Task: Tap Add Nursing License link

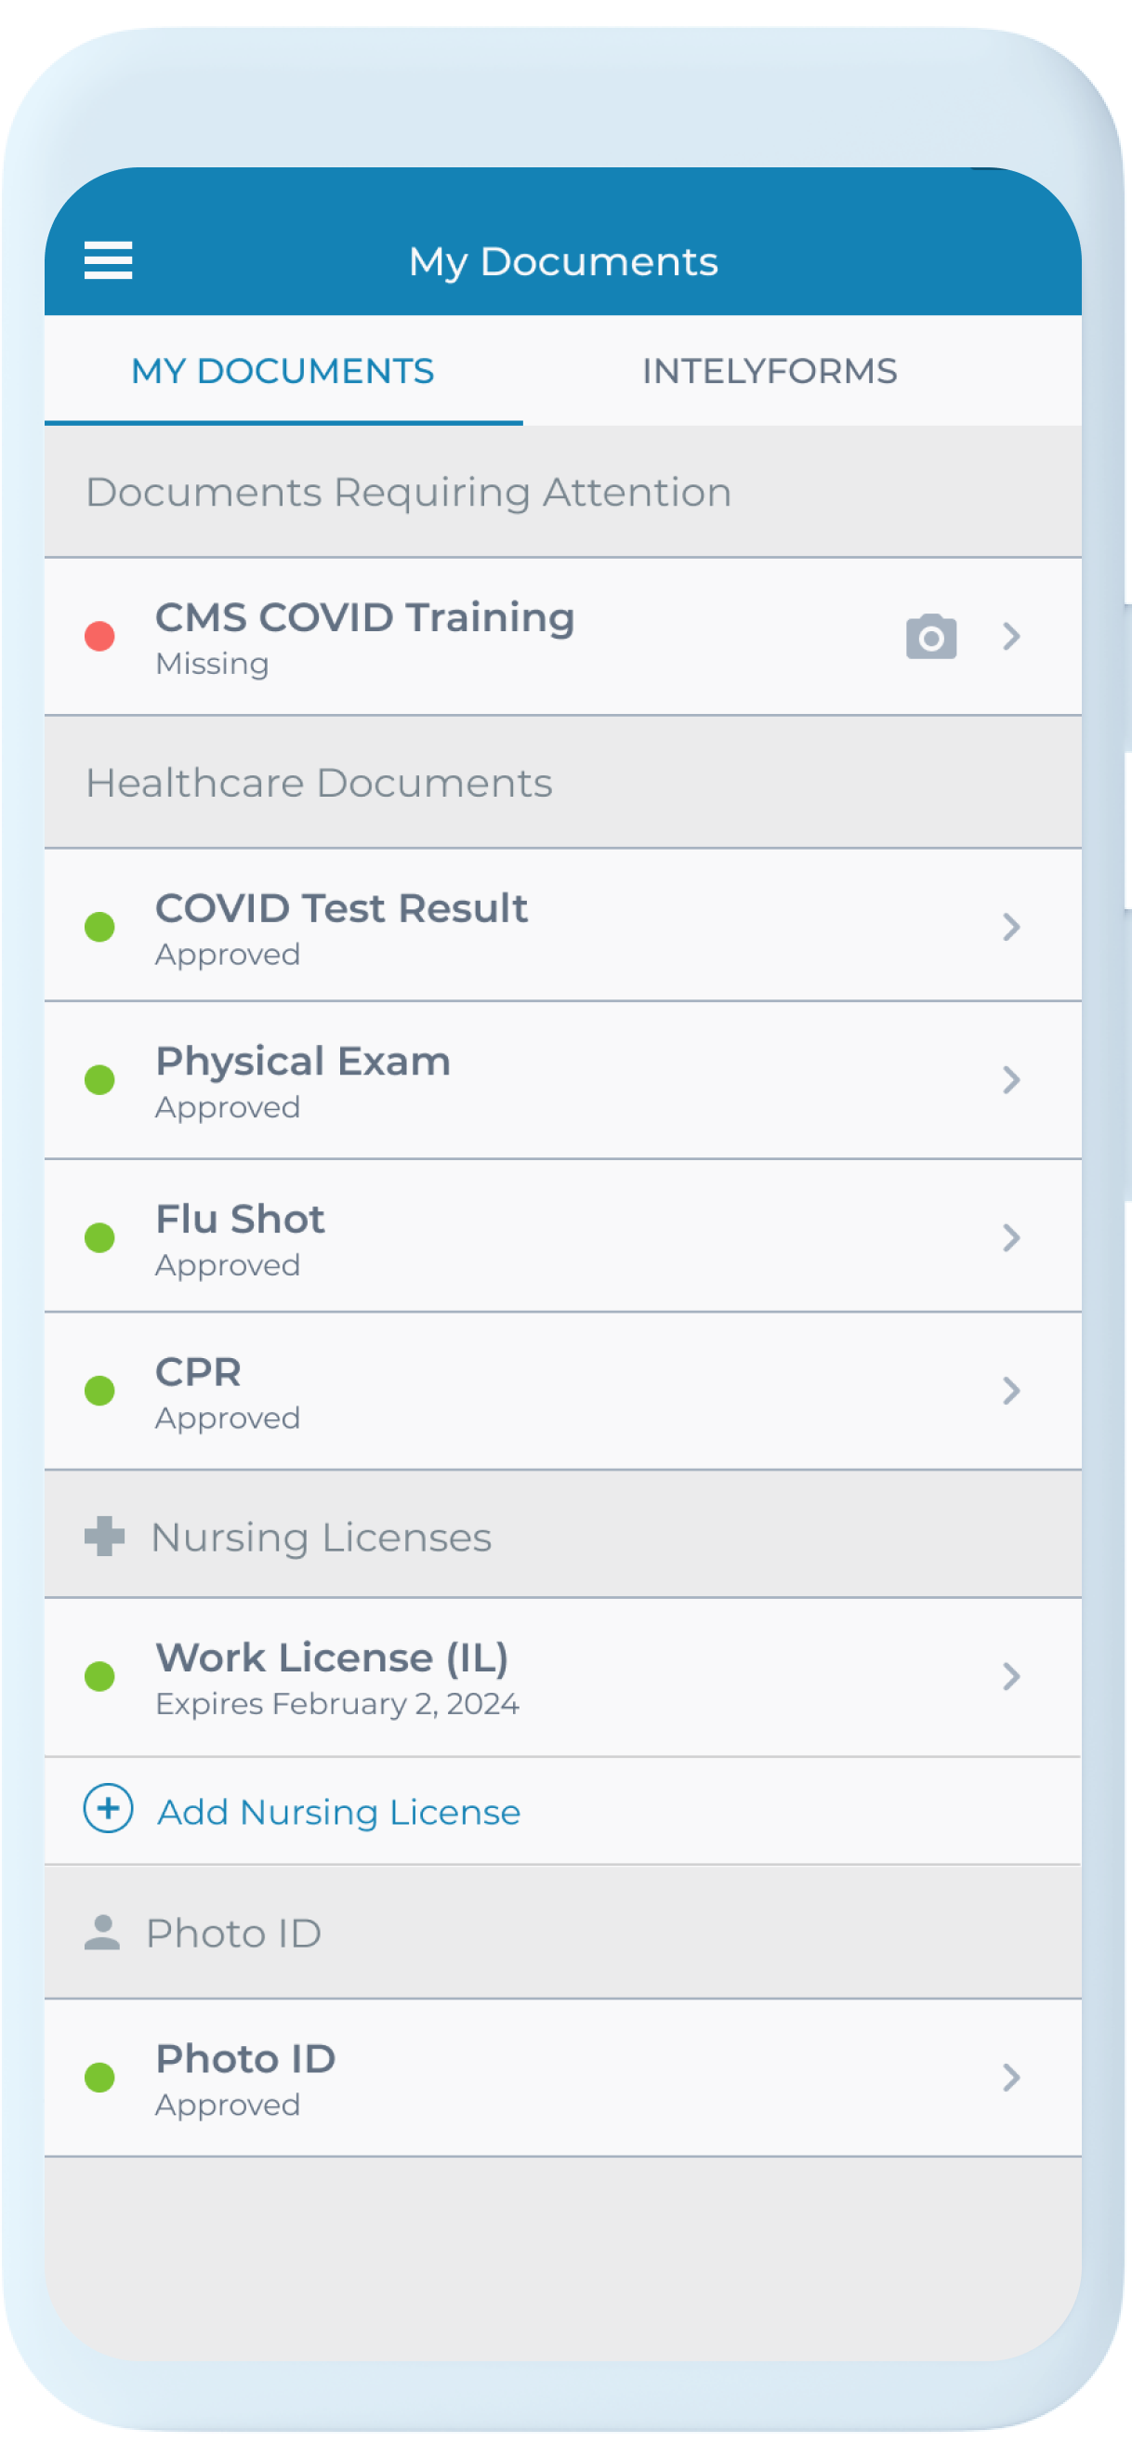Action: (x=338, y=1813)
